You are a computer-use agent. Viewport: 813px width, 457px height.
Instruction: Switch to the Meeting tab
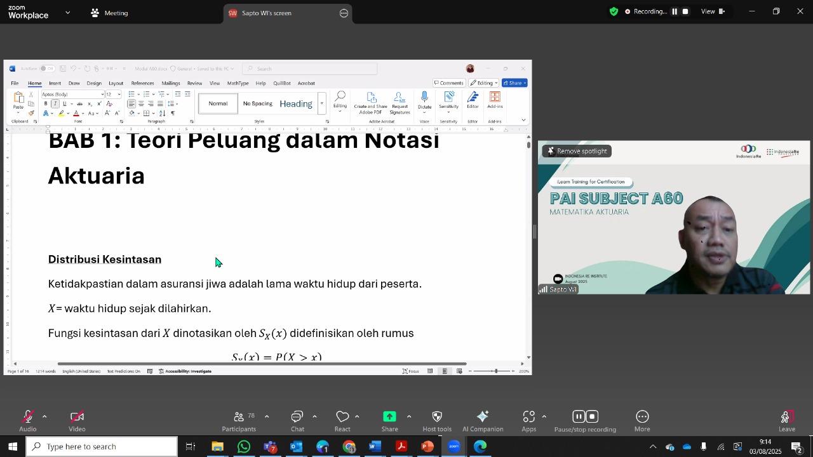pyautogui.click(x=109, y=13)
